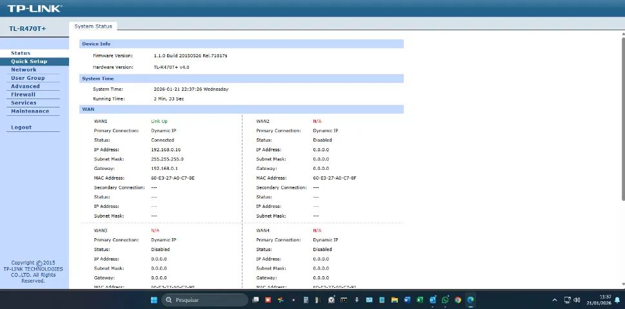Open the Status menu item

(21, 53)
